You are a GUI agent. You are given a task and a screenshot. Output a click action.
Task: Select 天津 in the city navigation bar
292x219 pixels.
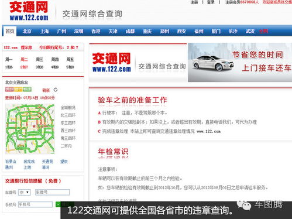click(113, 31)
